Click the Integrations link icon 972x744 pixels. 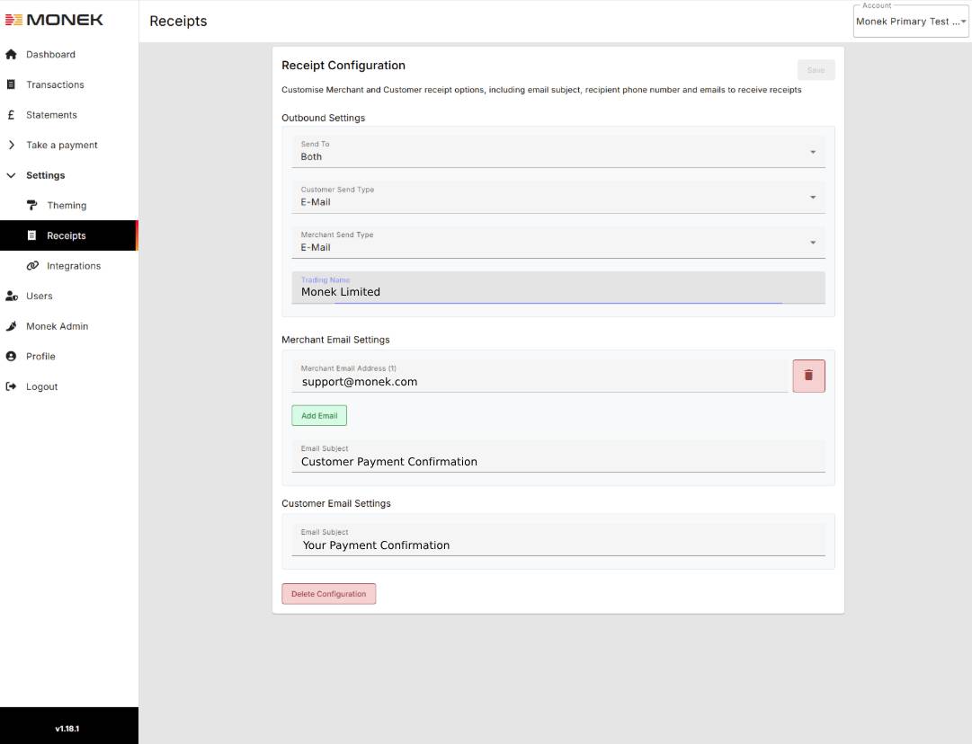tap(32, 266)
